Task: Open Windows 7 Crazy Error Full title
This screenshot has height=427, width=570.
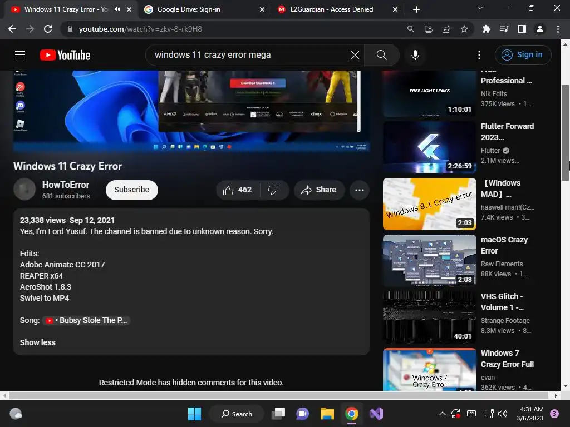Action: coord(507,359)
